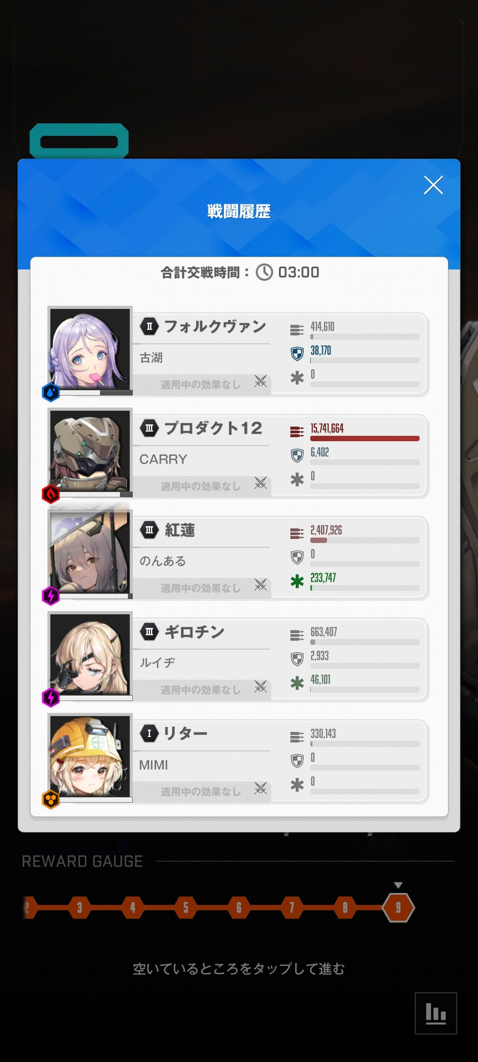Tap the shield icon in プロダクト12 row
The height and width of the screenshot is (1062, 478).
tap(297, 456)
